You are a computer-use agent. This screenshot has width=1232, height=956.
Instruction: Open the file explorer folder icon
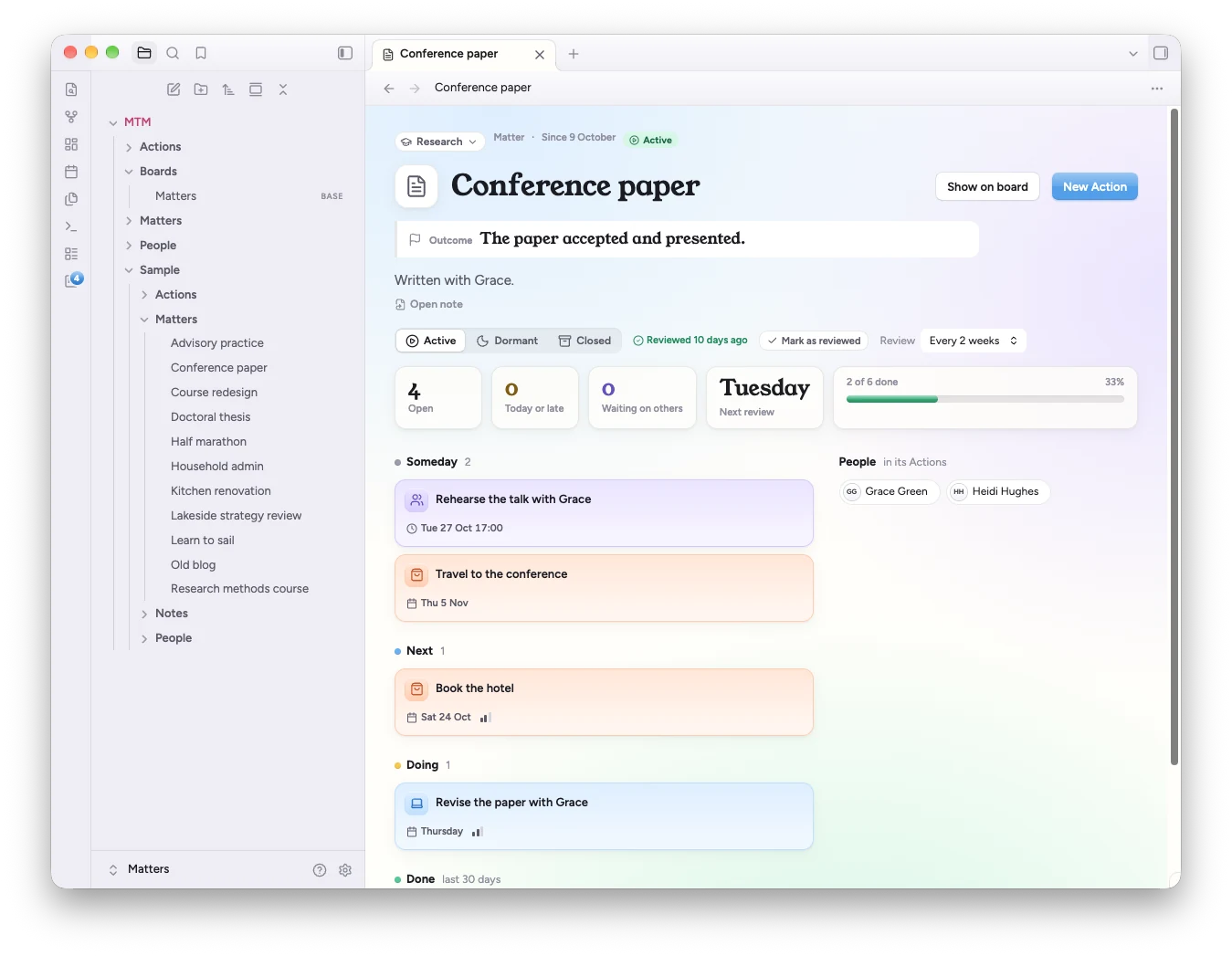(144, 53)
